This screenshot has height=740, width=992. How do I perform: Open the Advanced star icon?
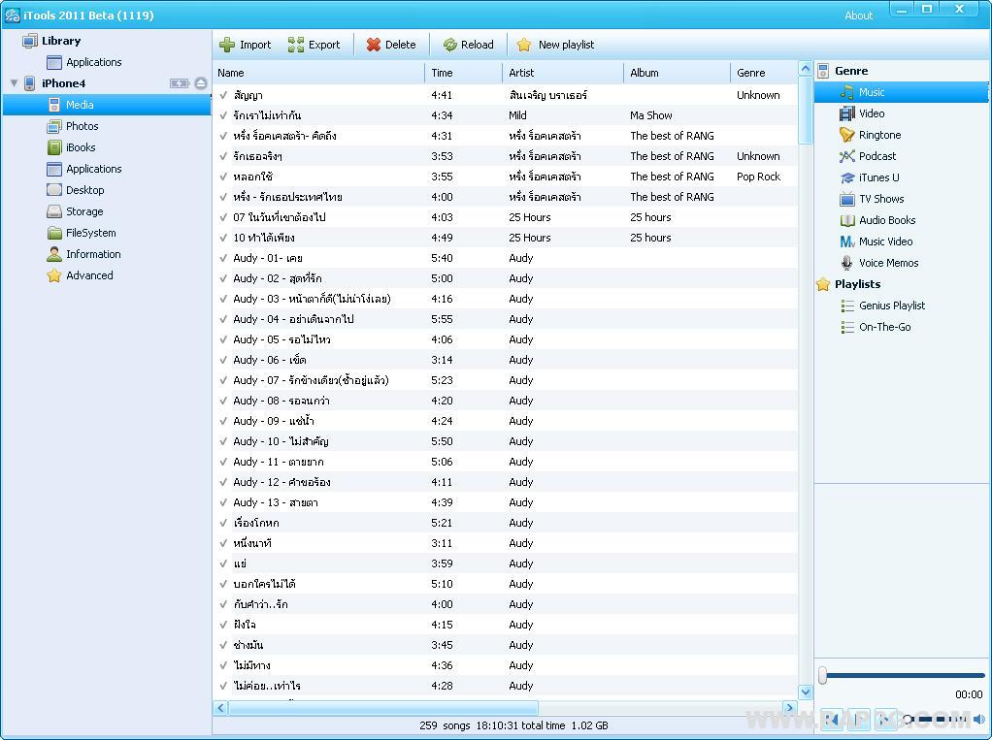coord(54,275)
